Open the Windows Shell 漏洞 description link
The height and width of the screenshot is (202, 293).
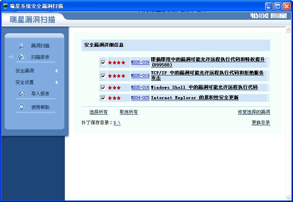coord(204,87)
